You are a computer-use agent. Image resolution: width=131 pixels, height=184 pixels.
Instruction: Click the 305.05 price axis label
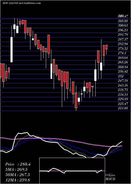click(123, 21)
